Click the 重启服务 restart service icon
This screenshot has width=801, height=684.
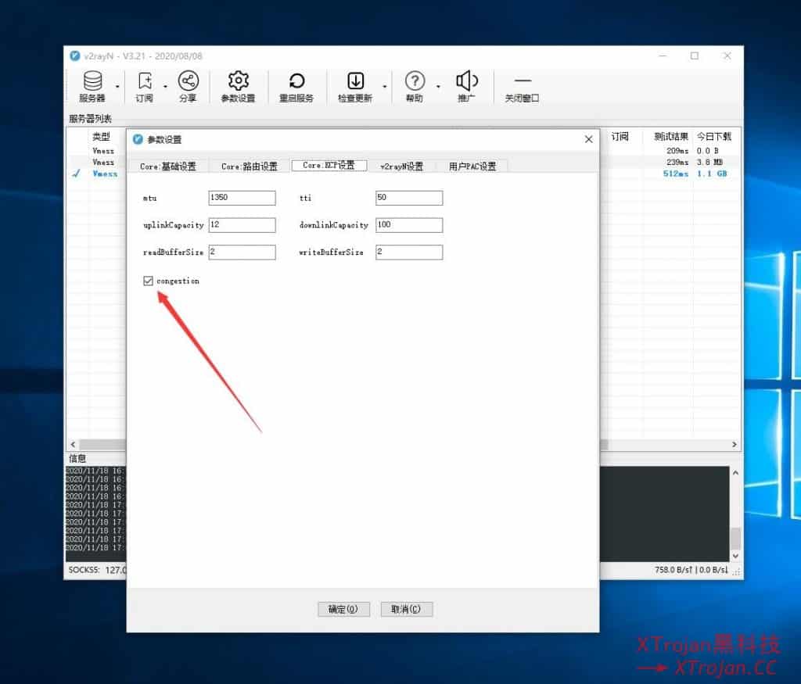296,81
